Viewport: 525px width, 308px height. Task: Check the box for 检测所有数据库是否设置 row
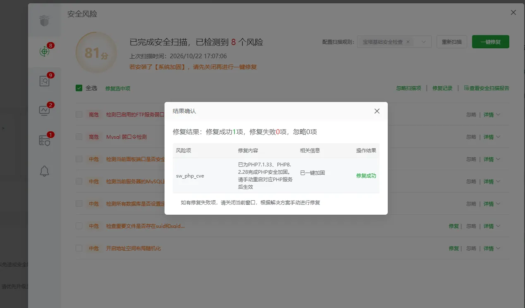[x=79, y=204]
